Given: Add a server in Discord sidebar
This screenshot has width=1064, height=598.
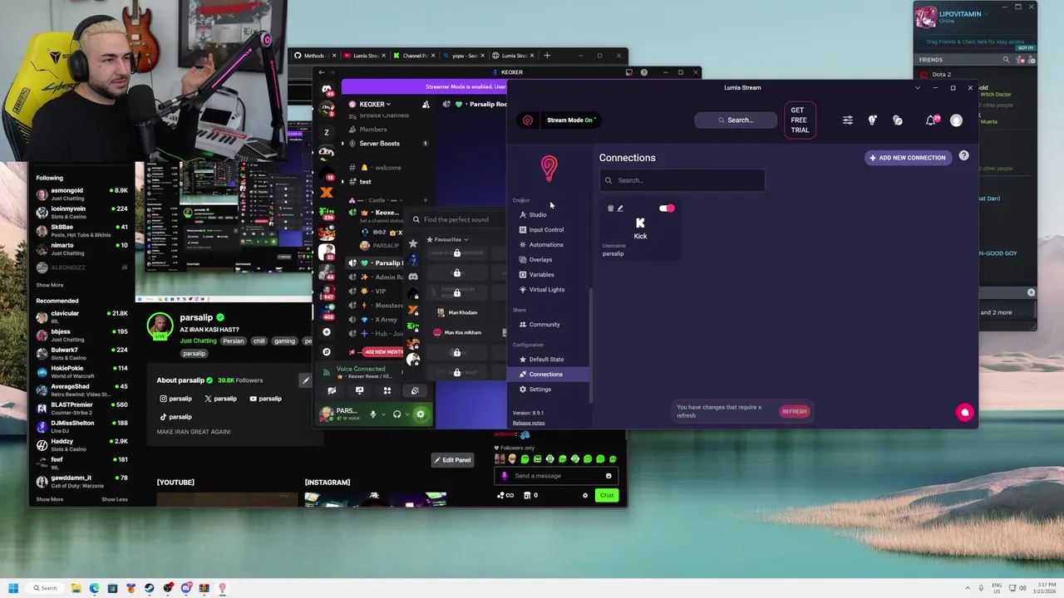Looking at the screenshot, I should point(327,332).
